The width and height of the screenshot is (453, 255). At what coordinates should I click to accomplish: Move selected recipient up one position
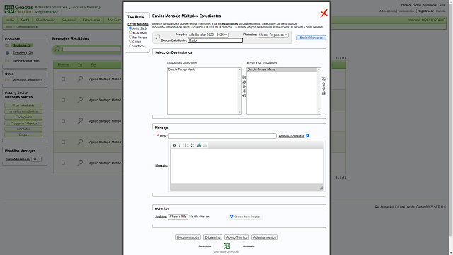[323, 84]
